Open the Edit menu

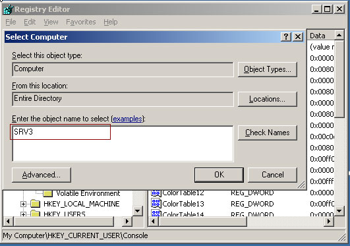pos(30,22)
